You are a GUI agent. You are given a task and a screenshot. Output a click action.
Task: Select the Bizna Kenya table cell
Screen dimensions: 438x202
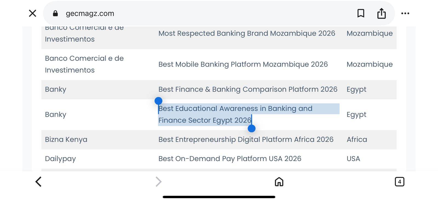[x=66, y=139]
